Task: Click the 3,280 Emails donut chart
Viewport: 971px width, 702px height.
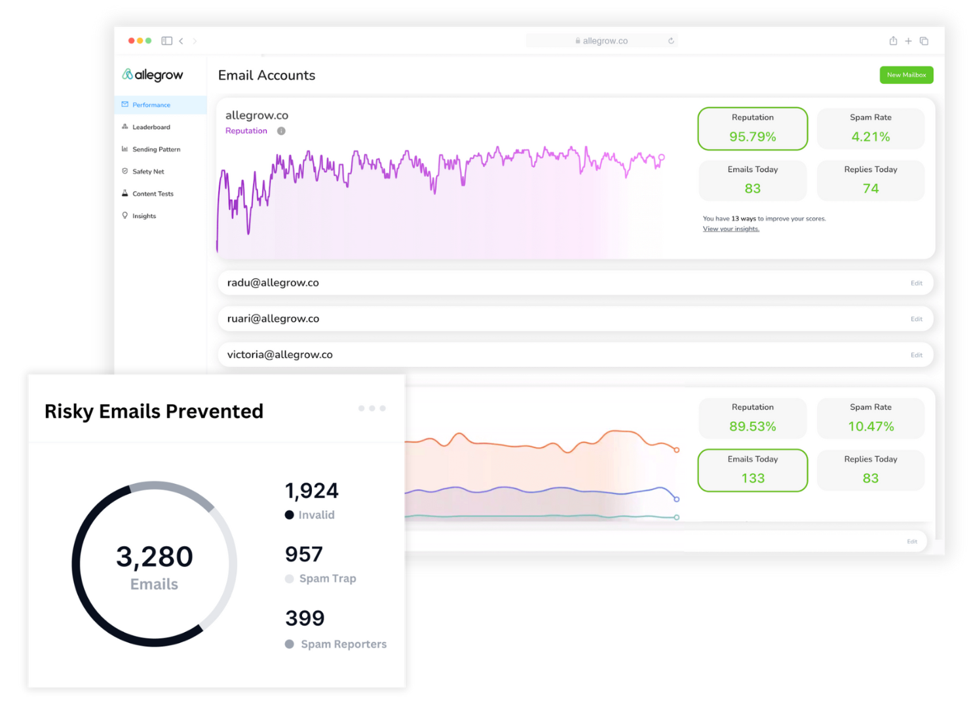Action: click(x=155, y=564)
